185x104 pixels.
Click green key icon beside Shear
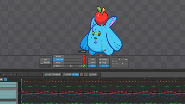(84, 66)
